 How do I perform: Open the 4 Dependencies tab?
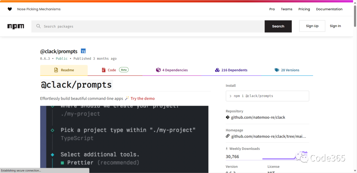pos(172,70)
